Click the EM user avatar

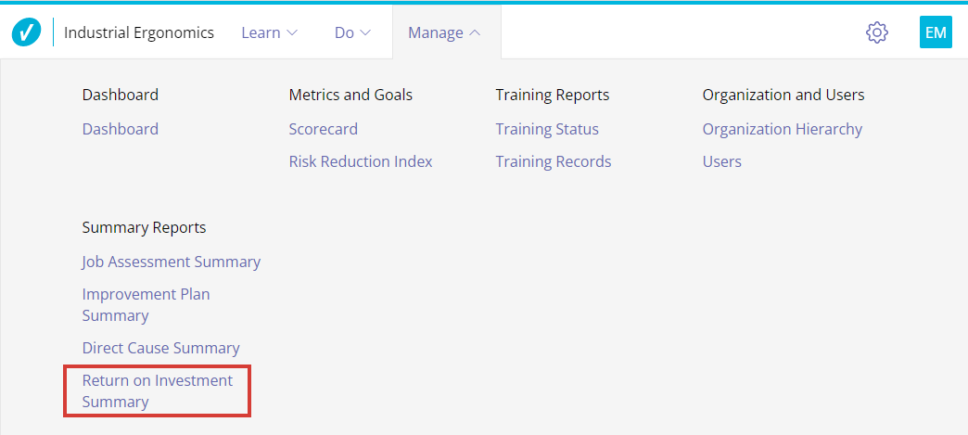click(936, 32)
